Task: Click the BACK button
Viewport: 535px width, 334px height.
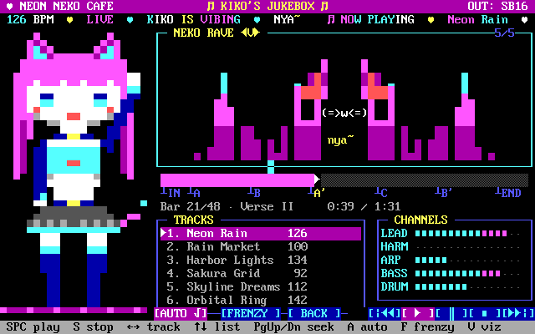Action: point(314,313)
